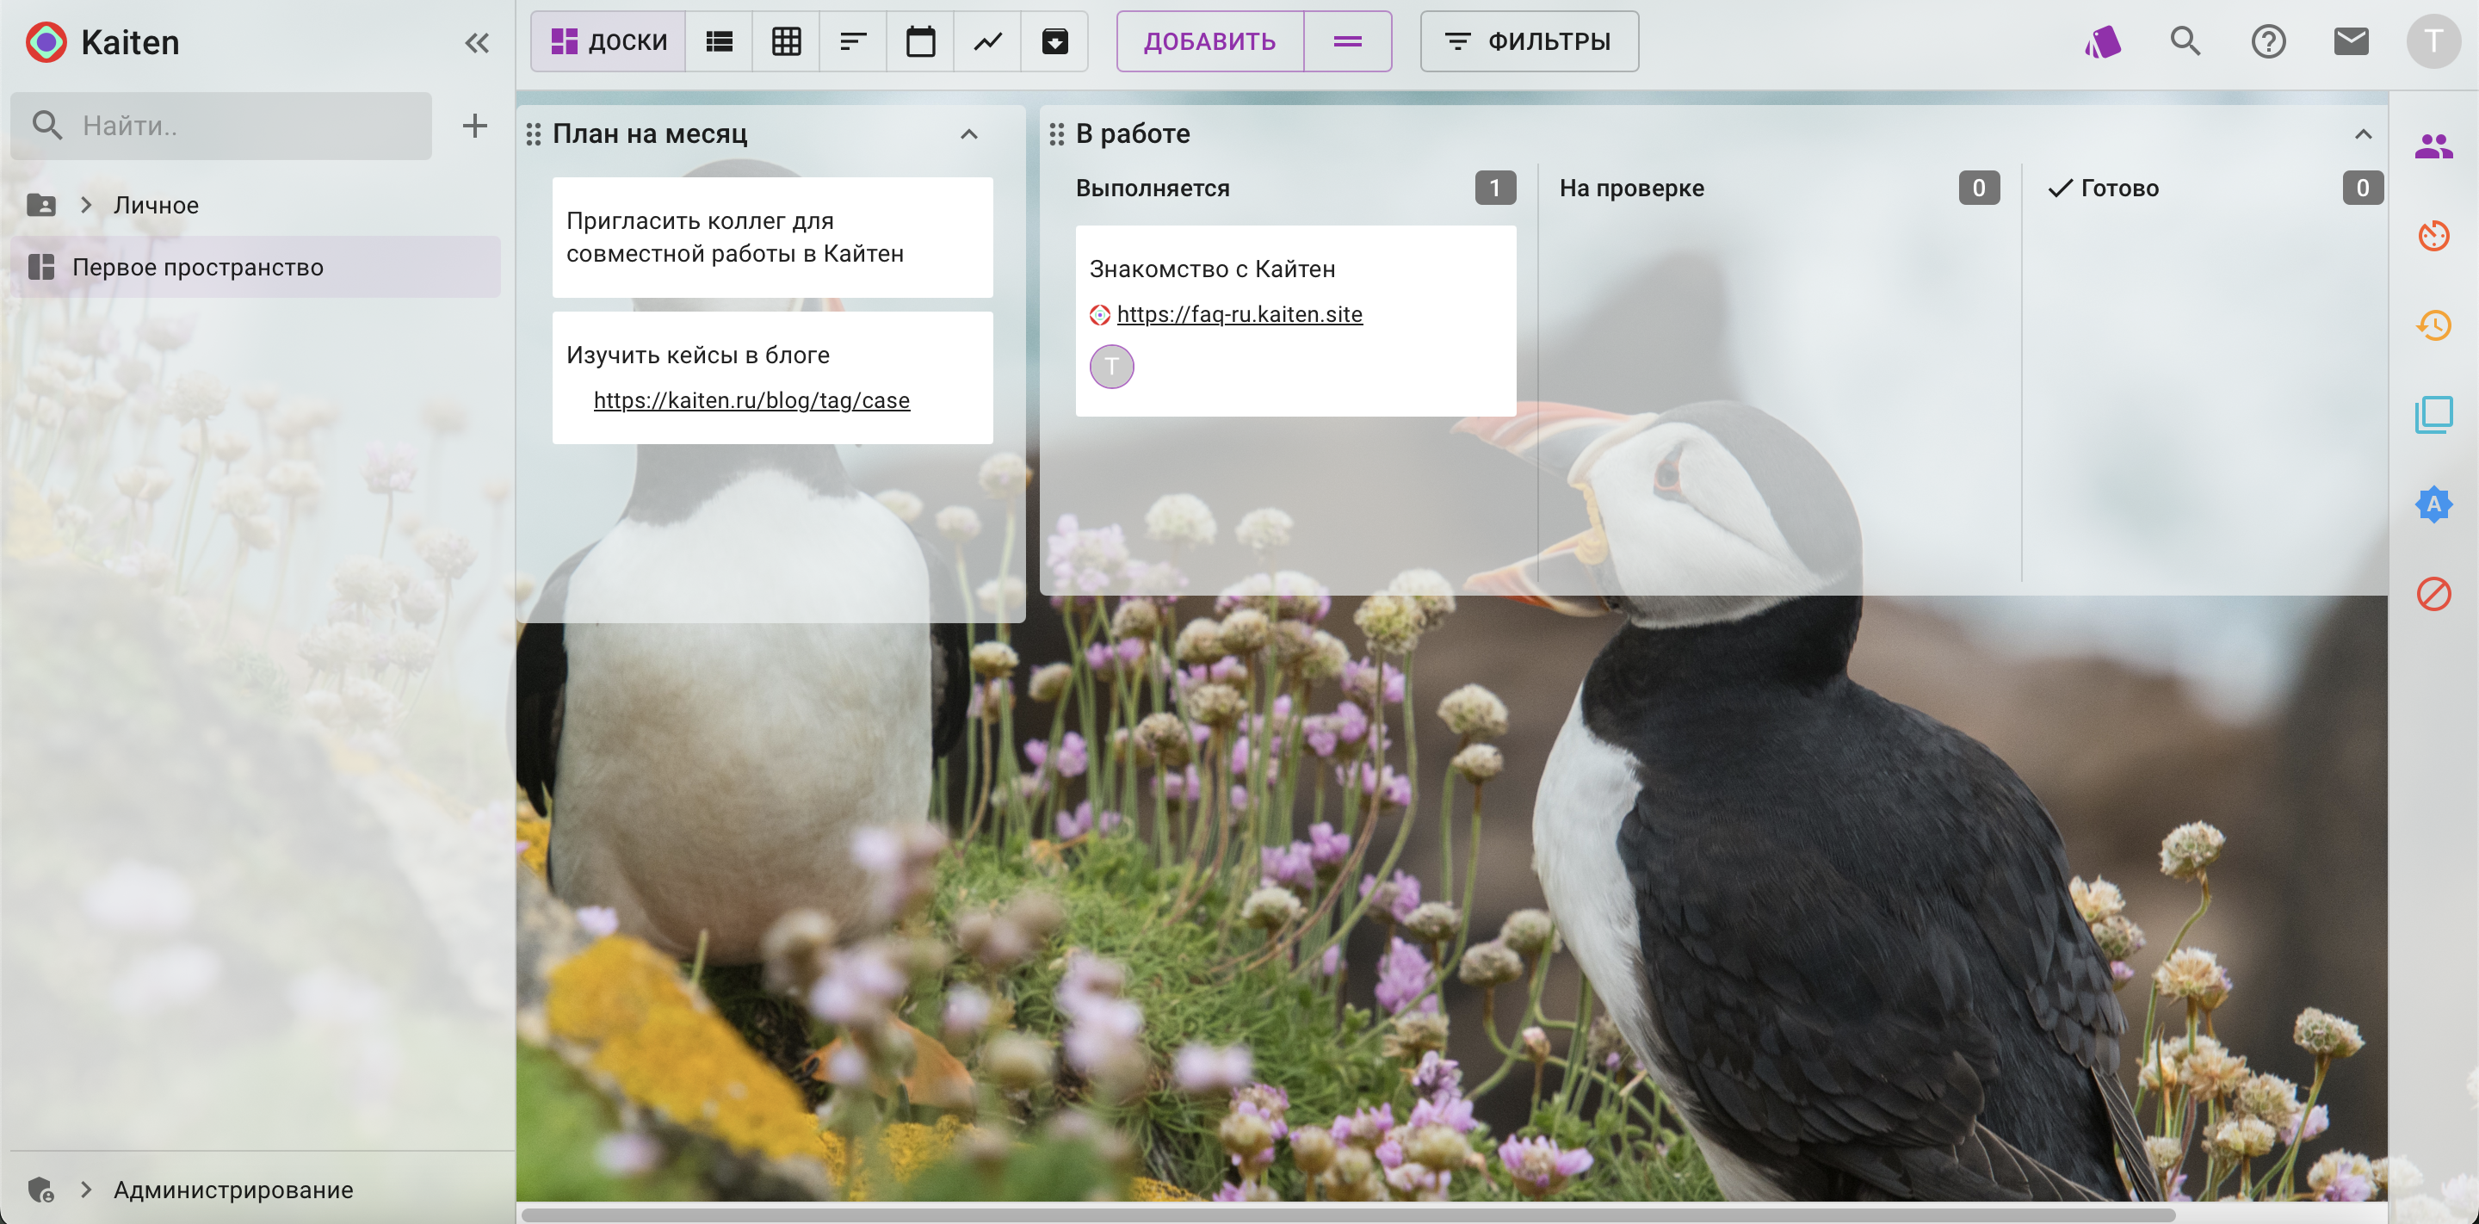The width and height of the screenshot is (2479, 1224).
Task: Expand the 'Личное' tree item
Action: click(x=87, y=204)
